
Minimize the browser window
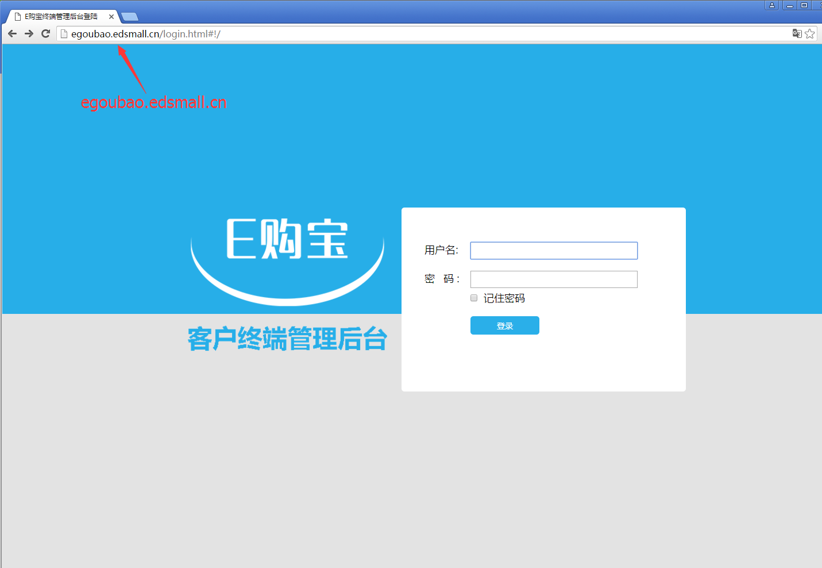tap(790, 5)
